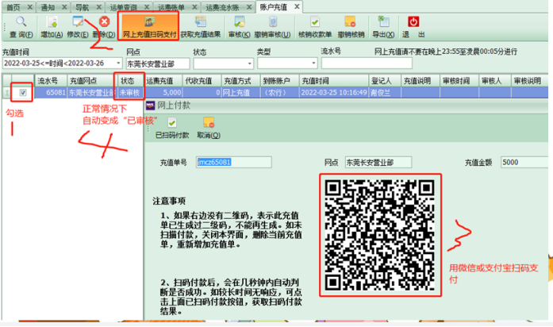Open the 类型 type dropdown

click(x=313, y=63)
